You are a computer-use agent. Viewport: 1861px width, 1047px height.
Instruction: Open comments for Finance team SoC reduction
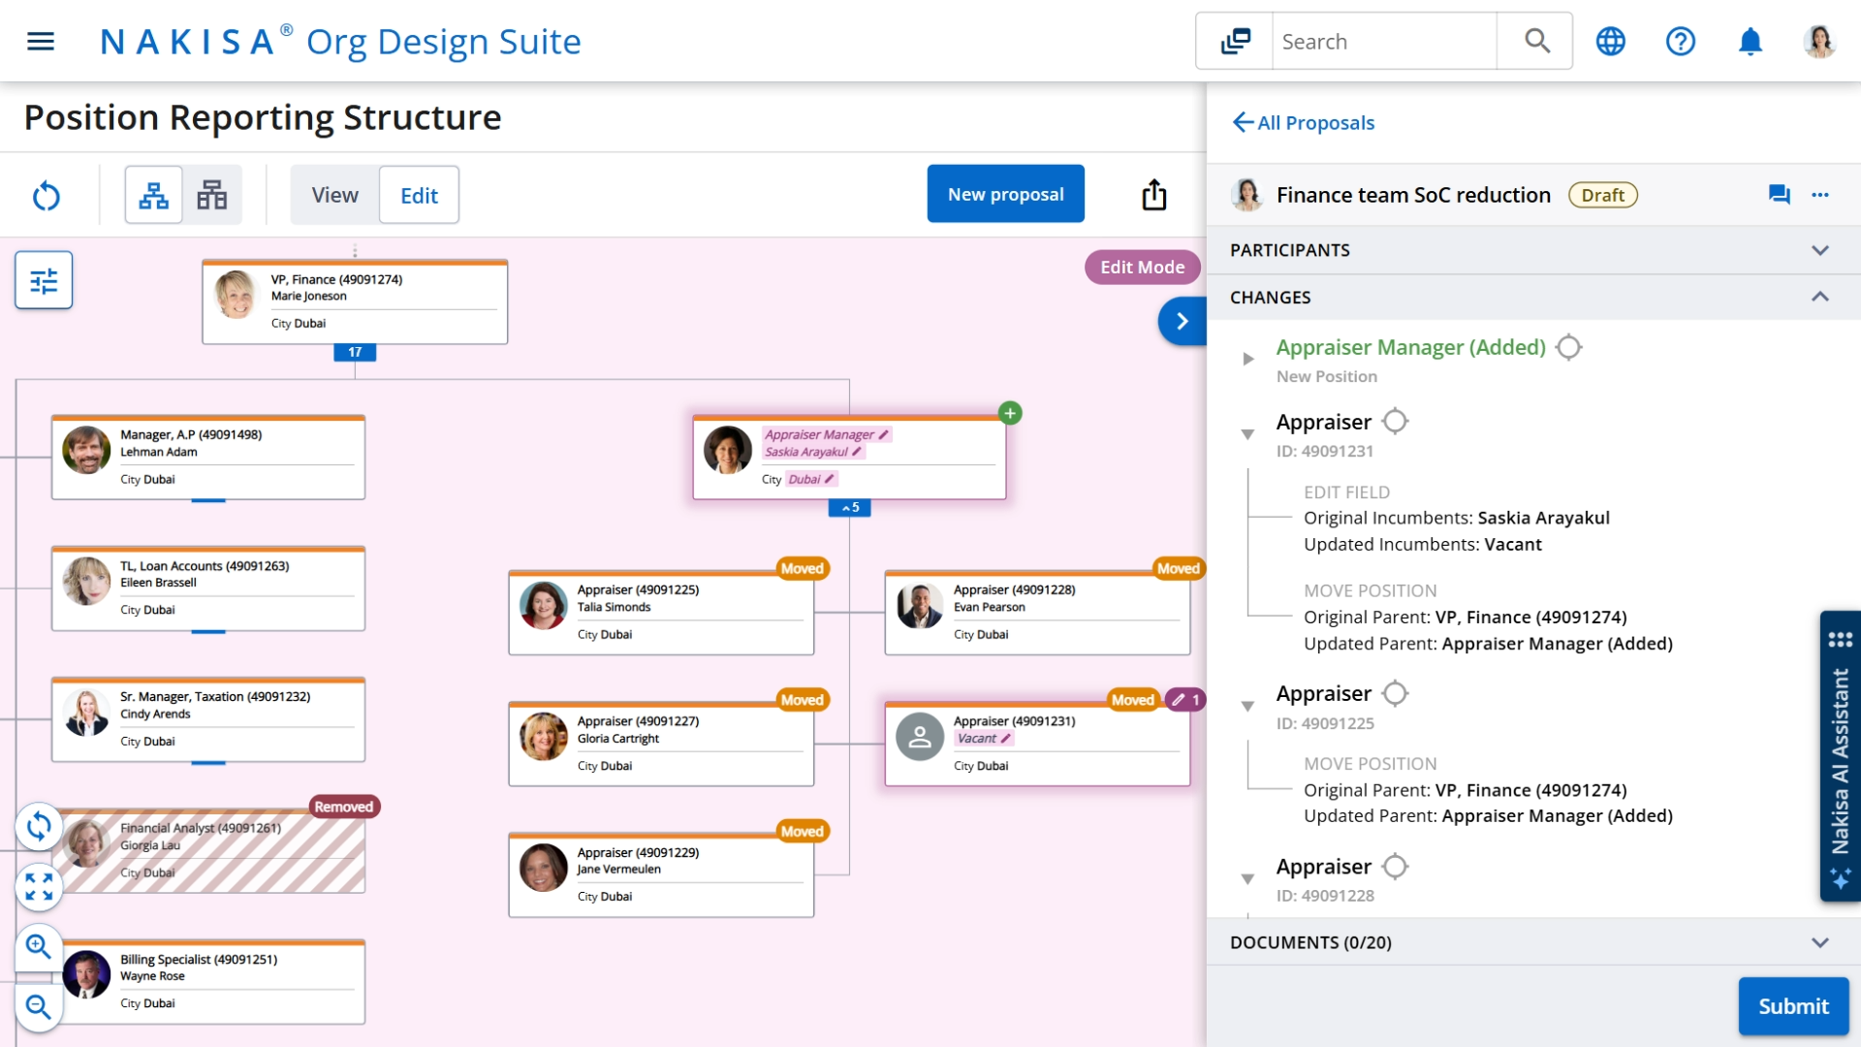coord(1780,195)
